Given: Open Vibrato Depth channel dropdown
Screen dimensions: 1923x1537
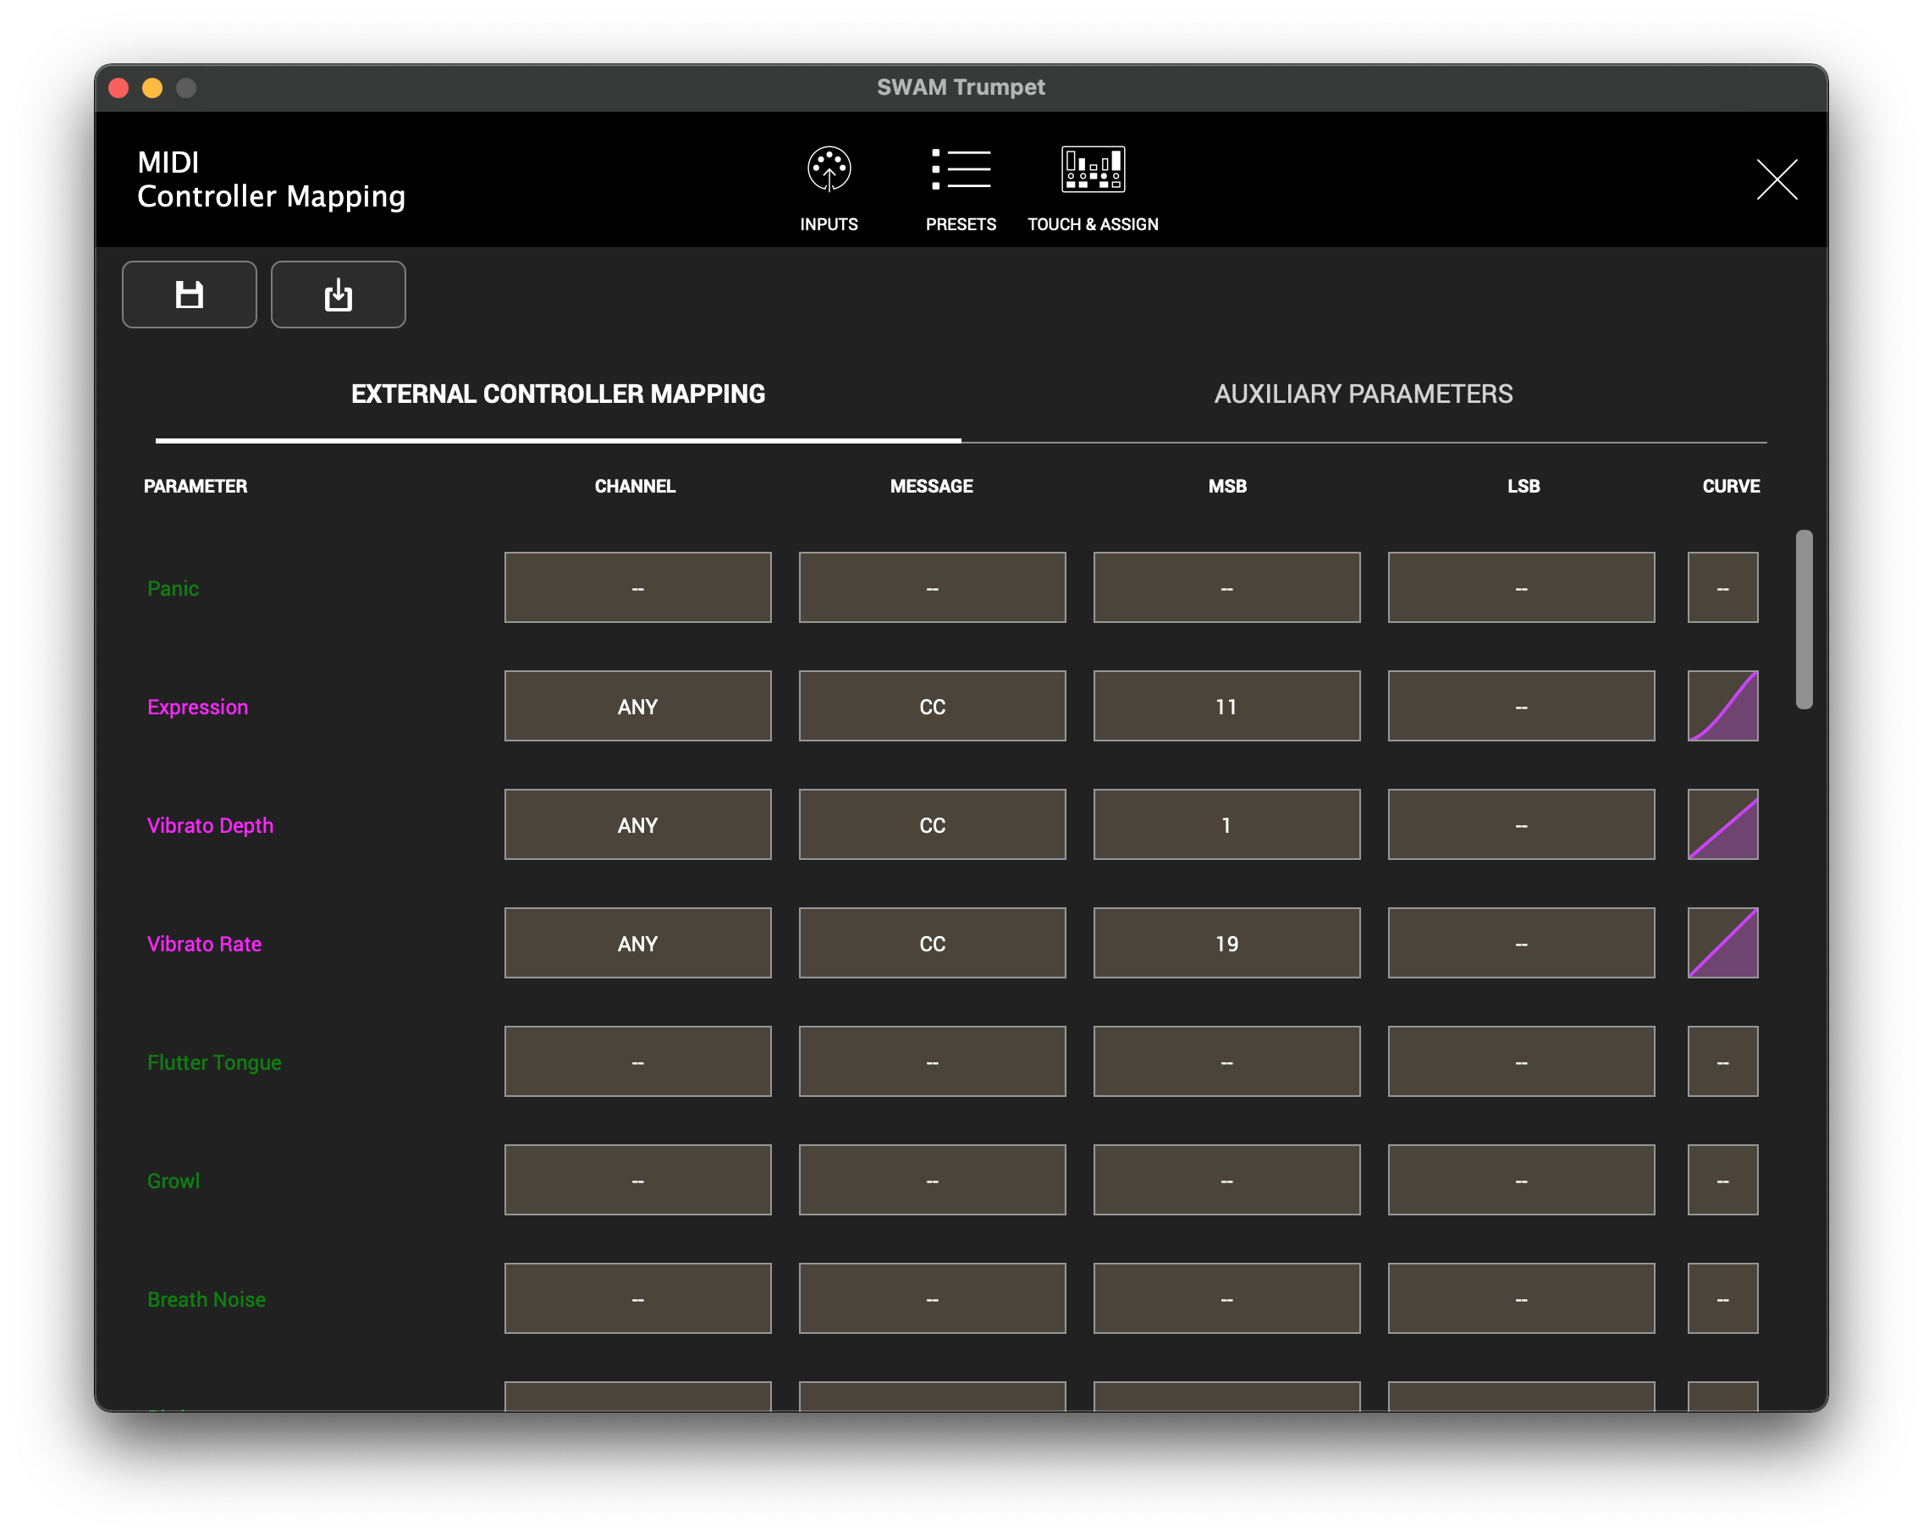Looking at the screenshot, I should 637,824.
